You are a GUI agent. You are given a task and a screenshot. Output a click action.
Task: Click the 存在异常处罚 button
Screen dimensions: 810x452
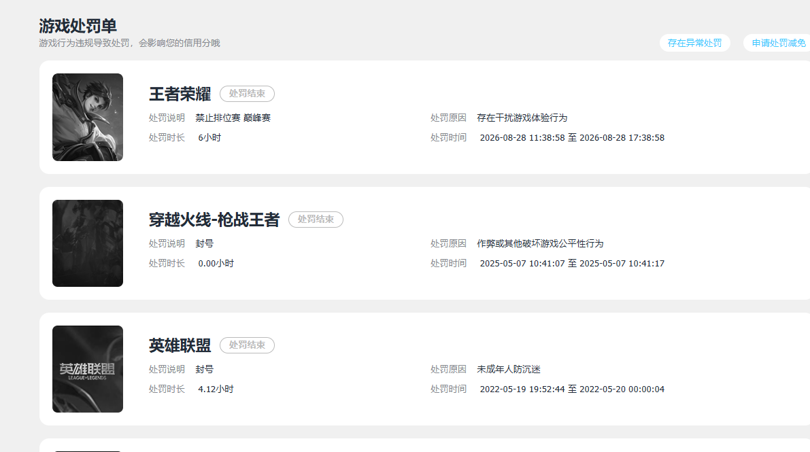[x=694, y=43]
